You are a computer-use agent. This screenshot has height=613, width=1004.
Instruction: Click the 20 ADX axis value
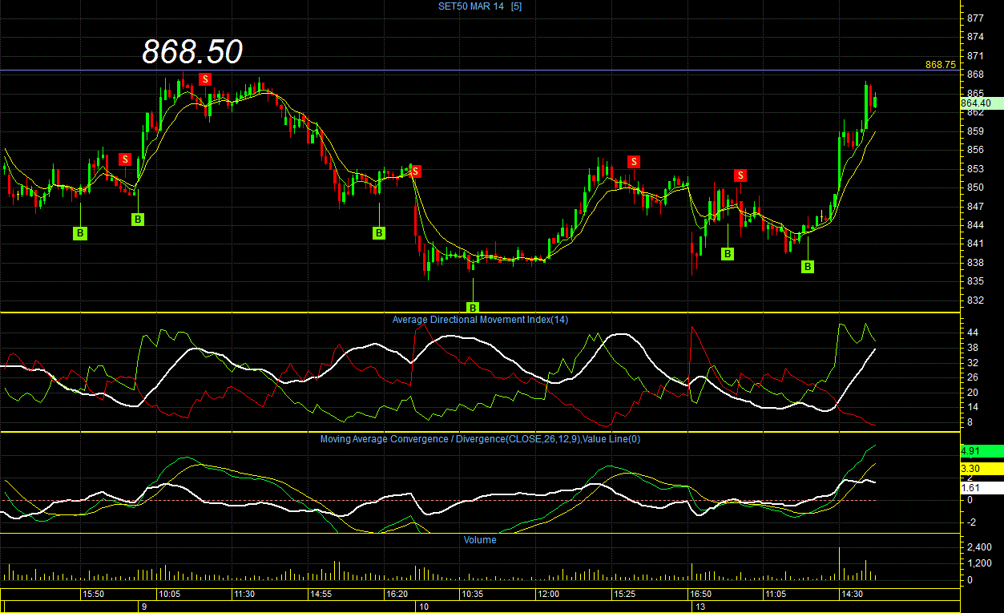coord(973,392)
